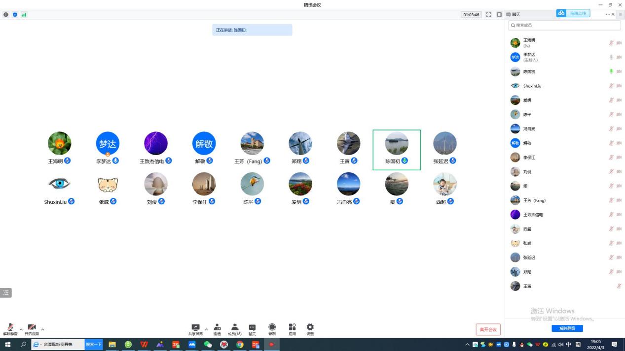The height and width of the screenshot is (351, 625).
Task: Turn on camera with 开启视频
Action: coord(32,329)
